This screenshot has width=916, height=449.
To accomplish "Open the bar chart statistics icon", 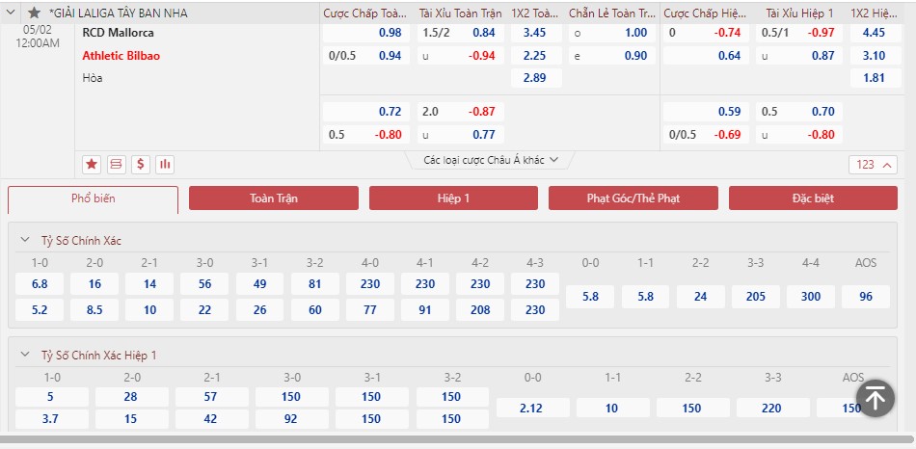I will point(165,165).
